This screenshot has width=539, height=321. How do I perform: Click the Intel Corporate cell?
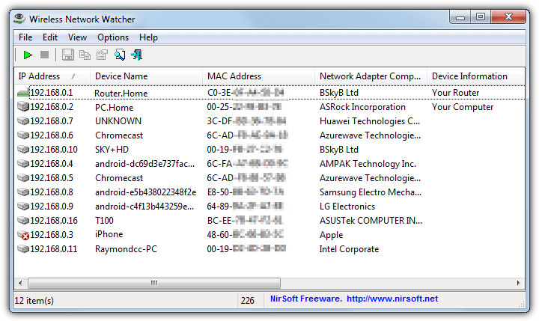pyautogui.click(x=349, y=249)
